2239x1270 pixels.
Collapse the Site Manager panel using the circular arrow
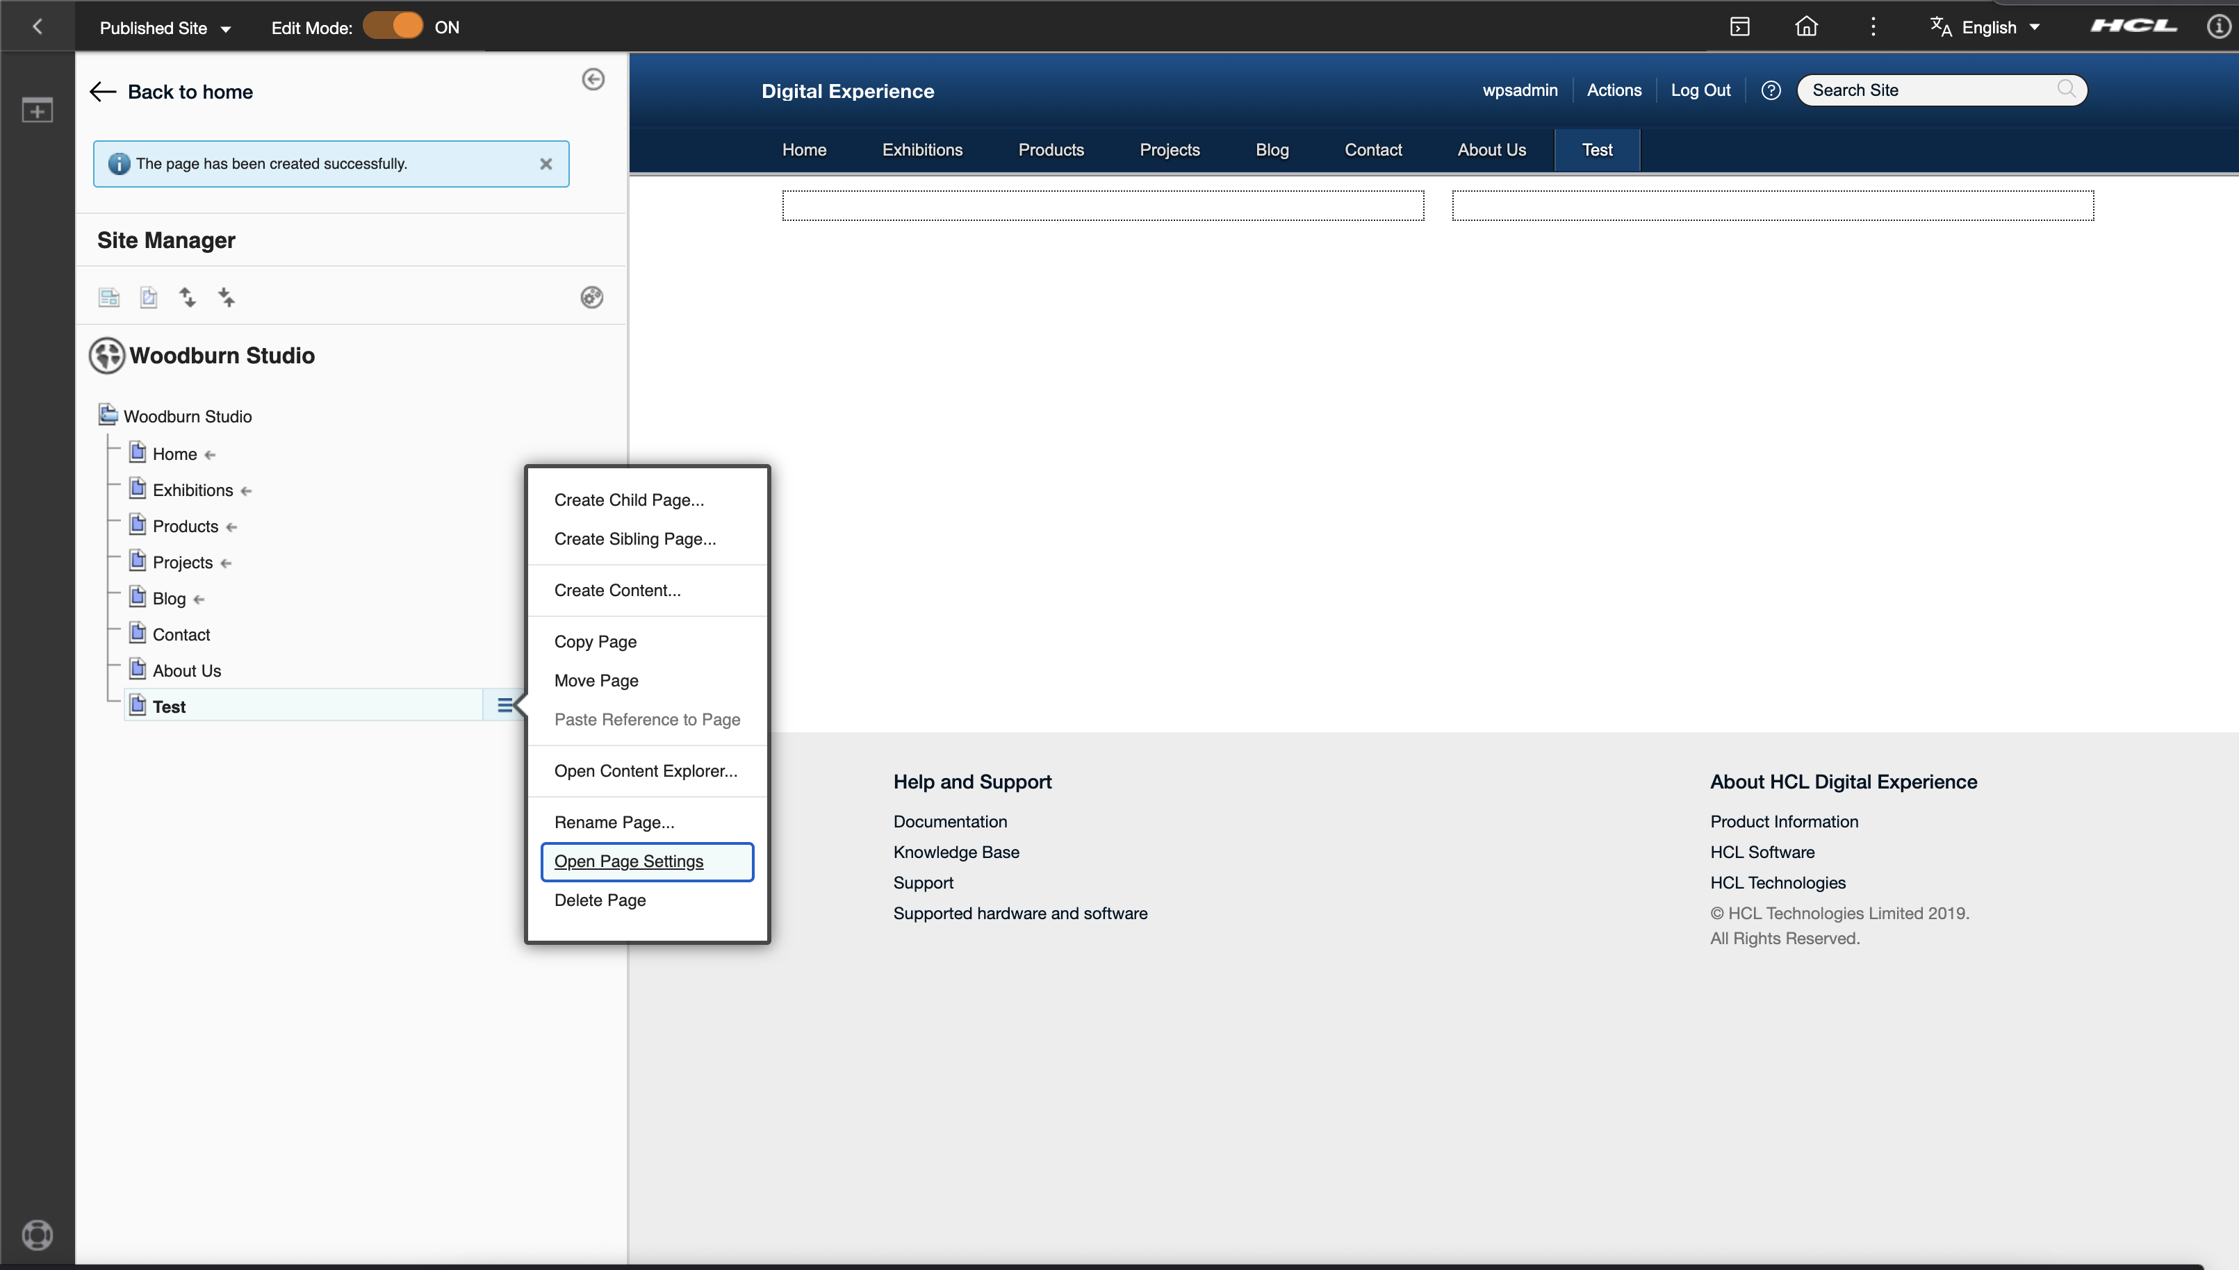(x=594, y=79)
